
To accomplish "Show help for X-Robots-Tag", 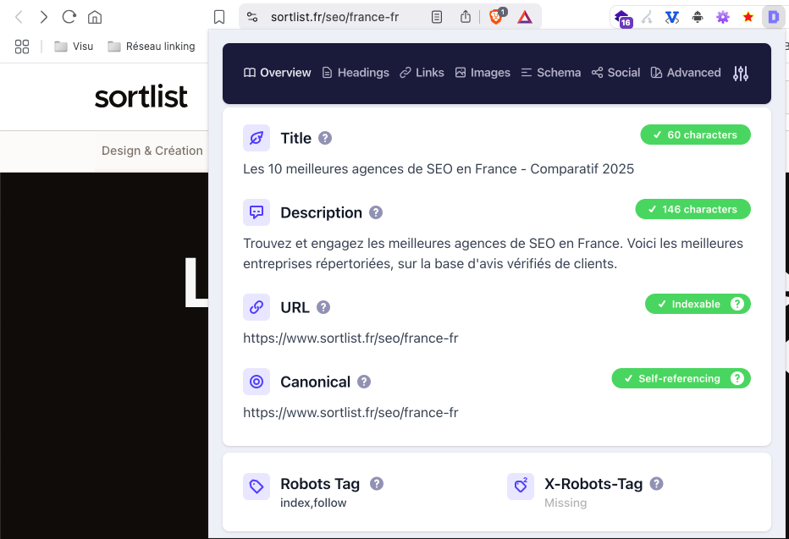I will pos(656,484).
